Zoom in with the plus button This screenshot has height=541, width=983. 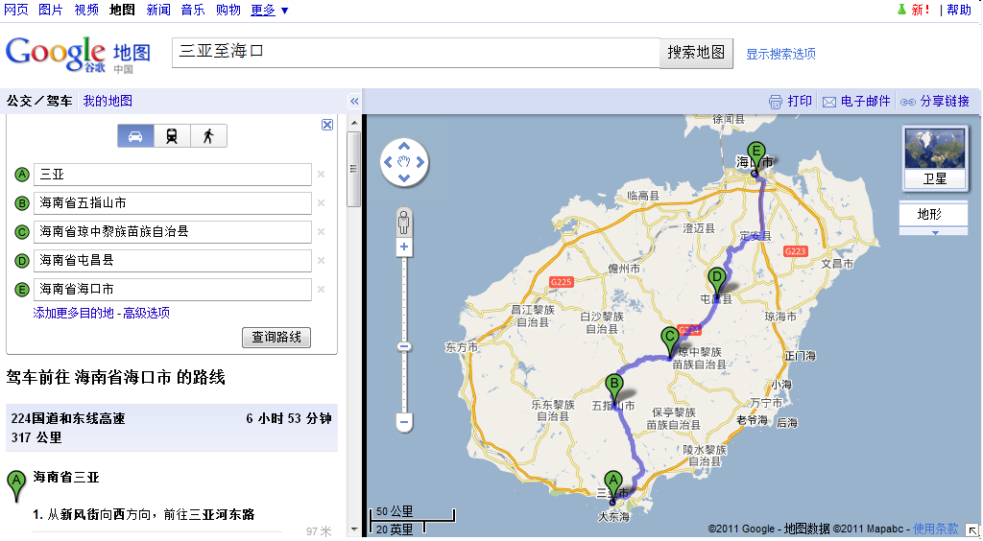point(404,247)
